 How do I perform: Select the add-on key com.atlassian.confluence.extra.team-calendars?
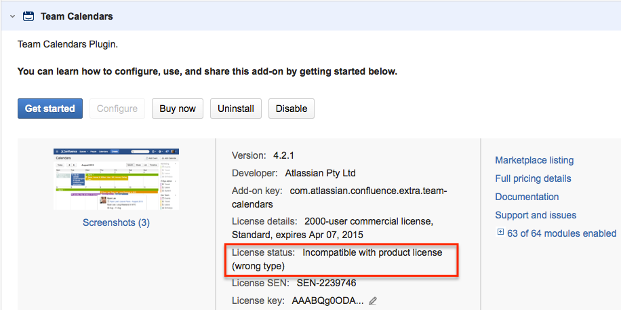[x=340, y=197]
